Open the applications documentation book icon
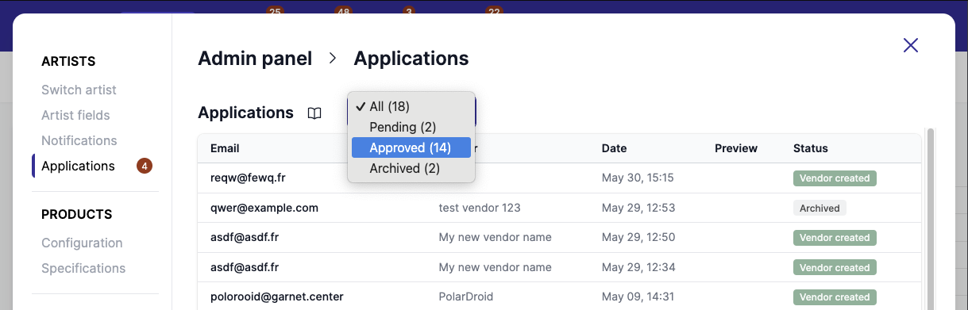The image size is (968, 310). tap(314, 113)
